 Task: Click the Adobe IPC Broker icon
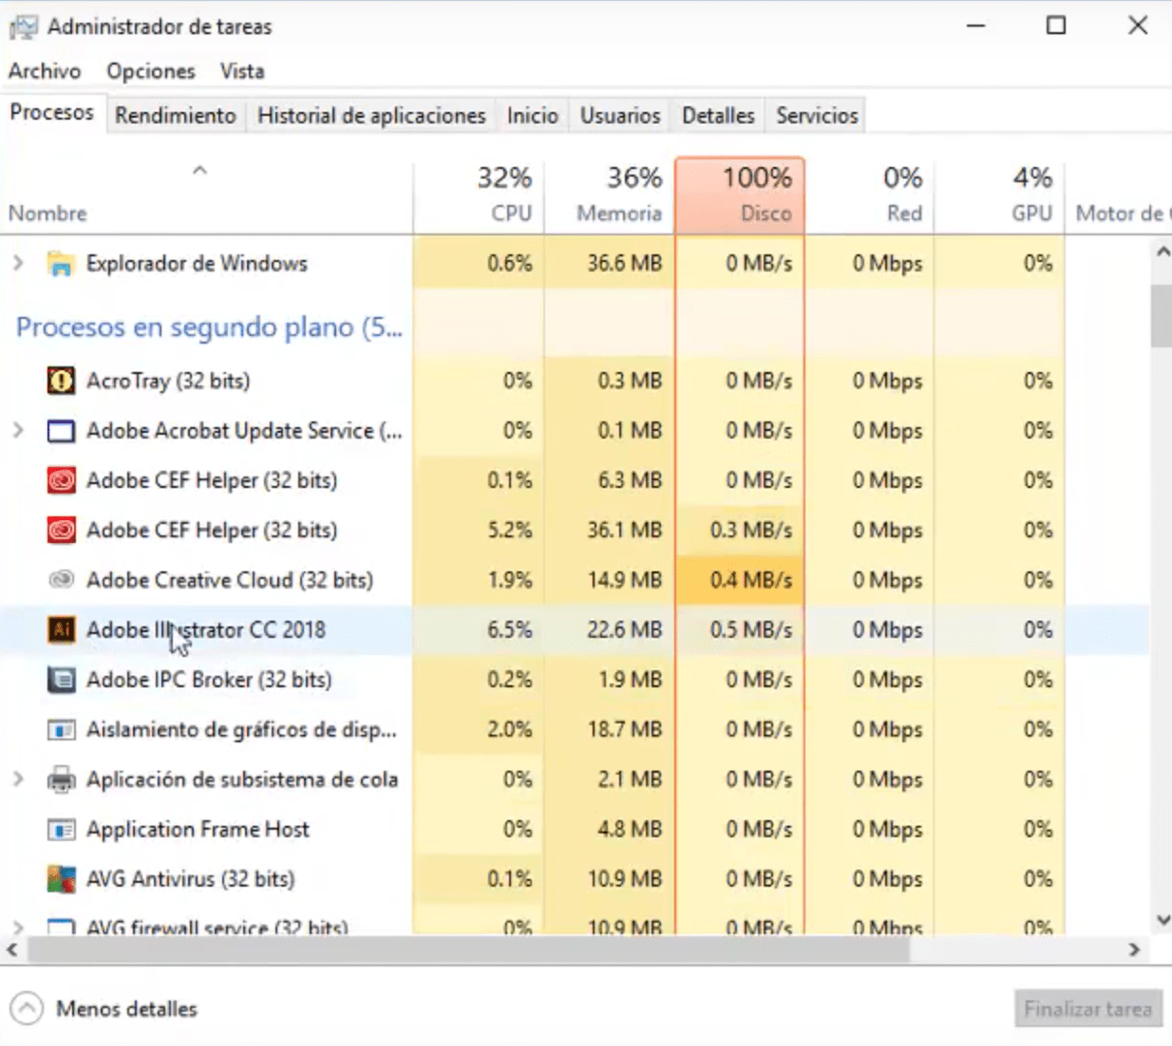[x=61, y=680]
